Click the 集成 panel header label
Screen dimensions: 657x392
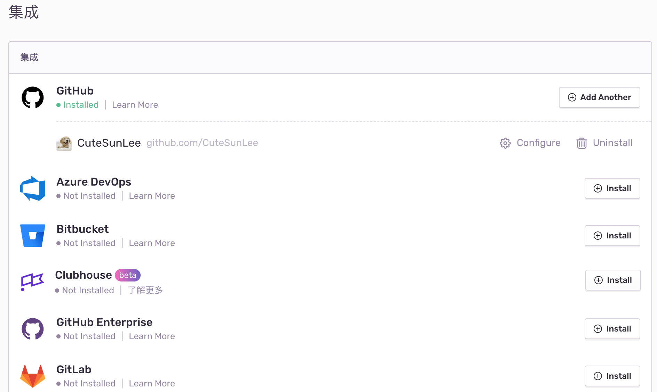pos(29,57)
